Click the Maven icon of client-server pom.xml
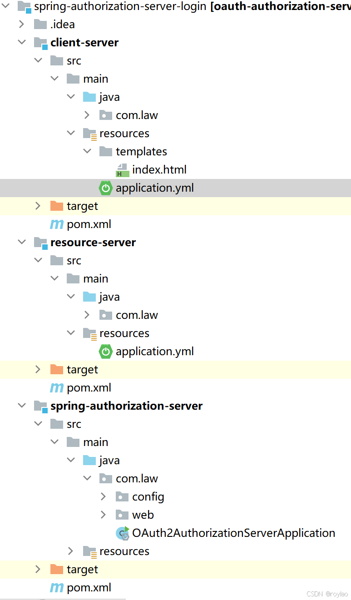The image size is (351, 600). [x=56, y=224]
